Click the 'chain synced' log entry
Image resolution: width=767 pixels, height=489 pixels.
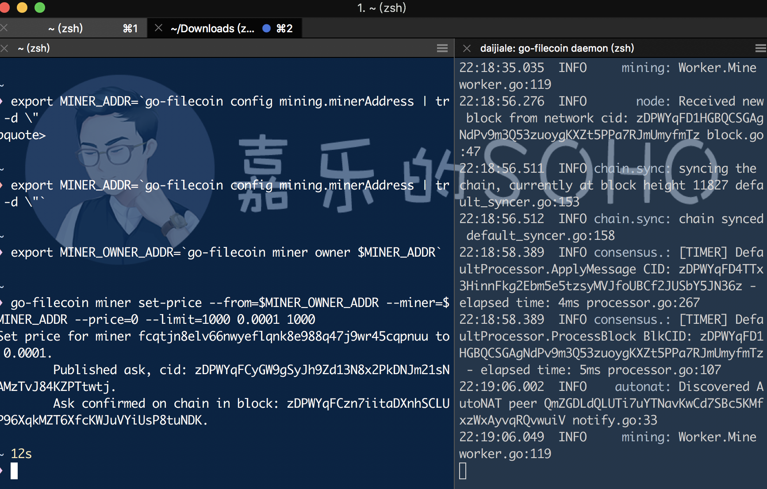721,219
